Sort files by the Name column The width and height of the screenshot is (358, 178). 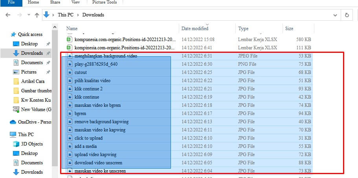[x=72, y=29]
